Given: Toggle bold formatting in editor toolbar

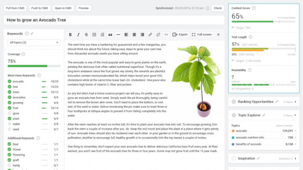Looking at the screenshot, I should tap(70, 35).
